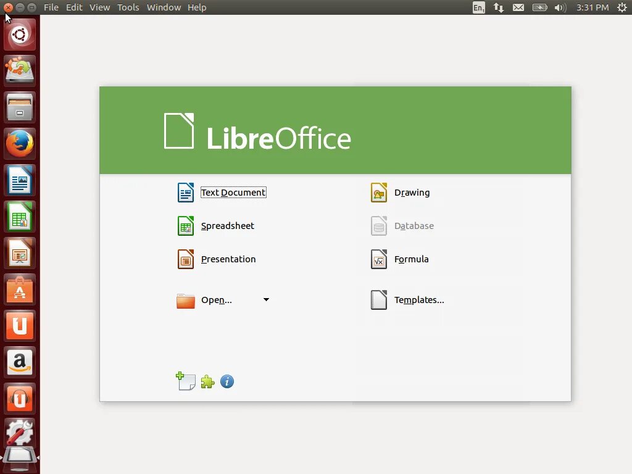
Task: Open the Window menu
Action: coord(164,7)
